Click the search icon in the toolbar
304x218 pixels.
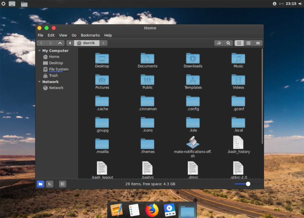228,43
